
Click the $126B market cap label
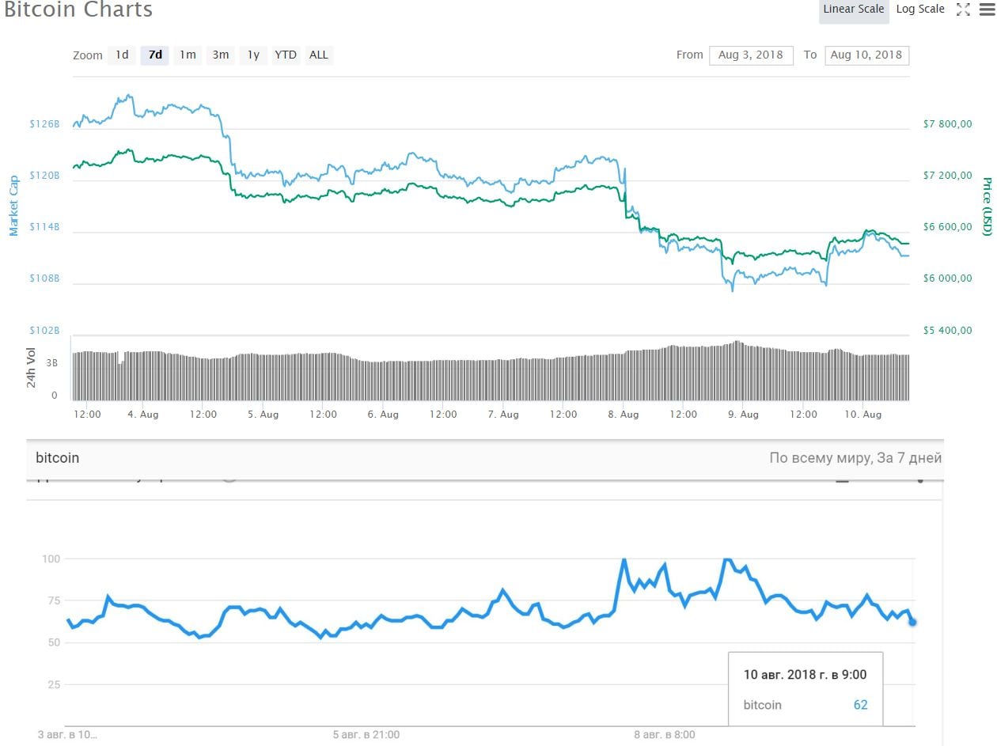point(44,124)
